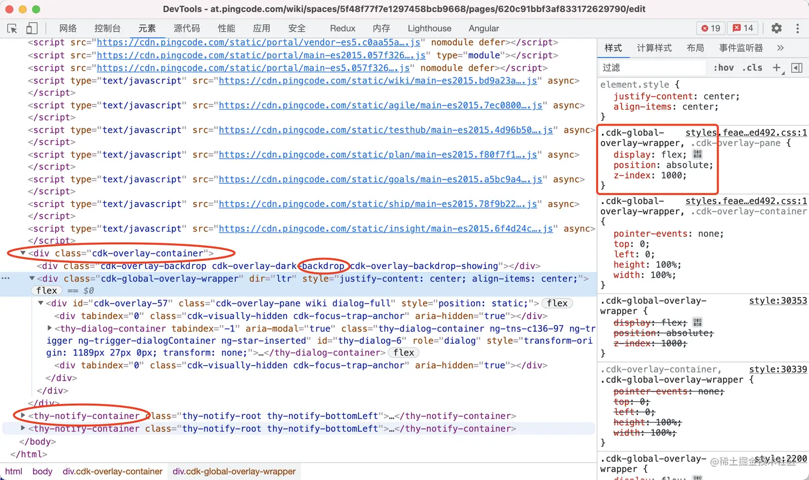Open the portal main-es2015 script link
This screenshot has width=809, height=480.
click(261, 55)
